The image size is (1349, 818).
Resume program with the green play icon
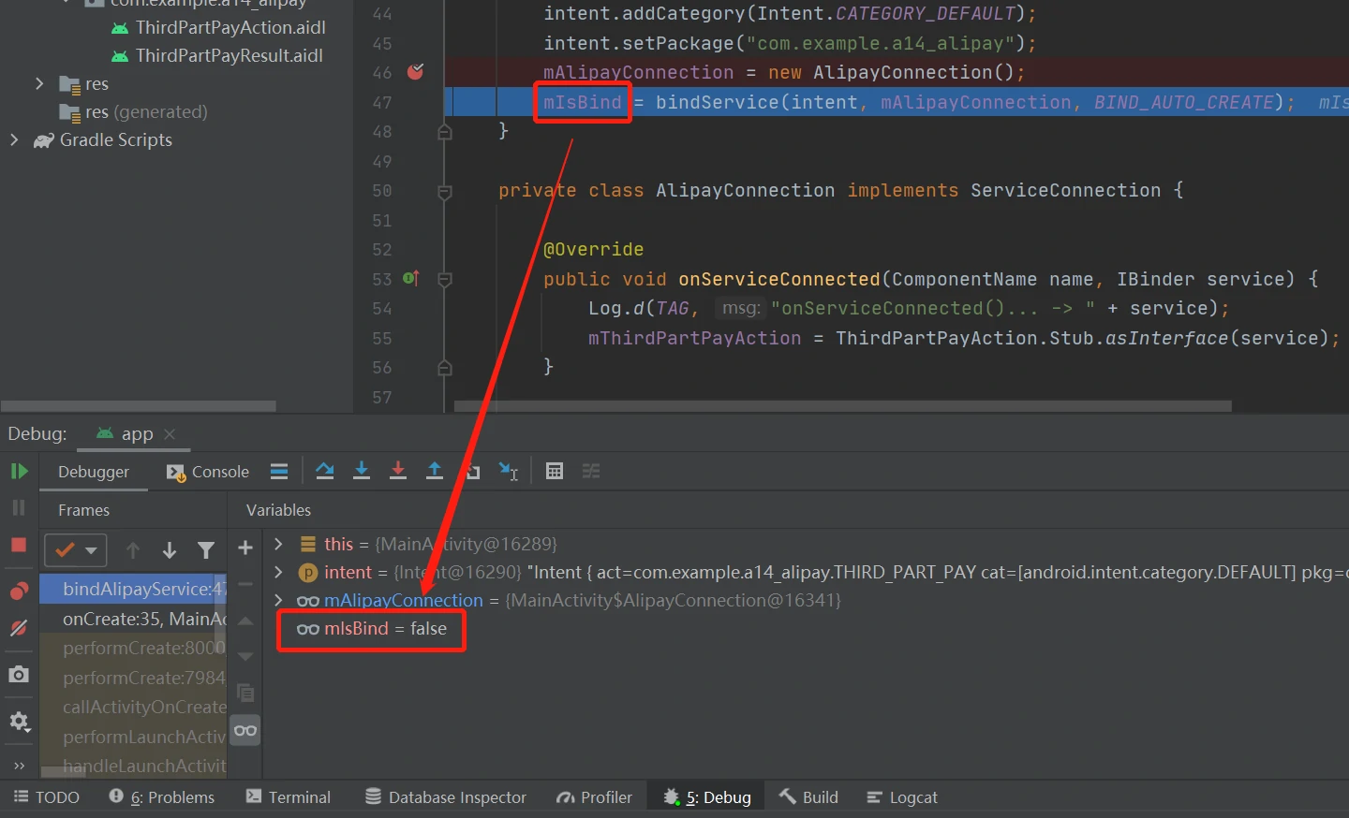tap(19, 471)
